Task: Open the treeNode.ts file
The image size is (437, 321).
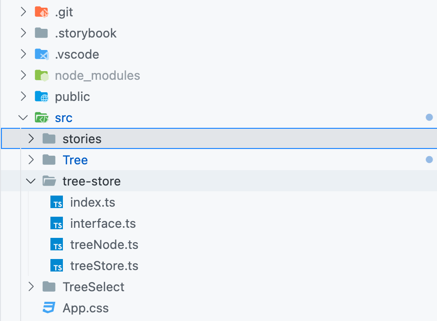Action: tap(104, 245)
